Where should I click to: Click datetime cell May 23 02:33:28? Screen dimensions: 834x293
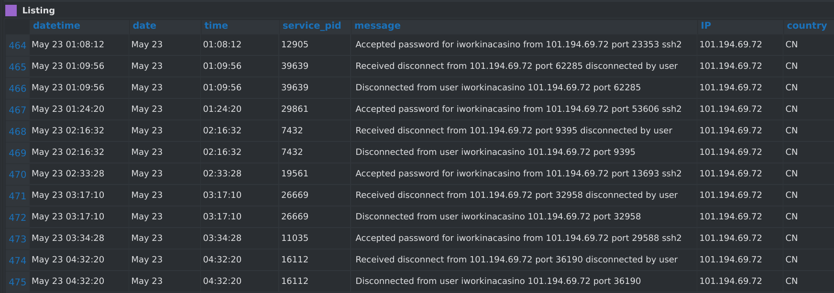[68, 174]
